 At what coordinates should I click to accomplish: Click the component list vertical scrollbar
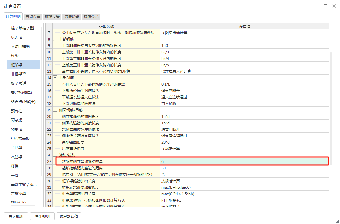pyautogui.click(x=42, y=102)
